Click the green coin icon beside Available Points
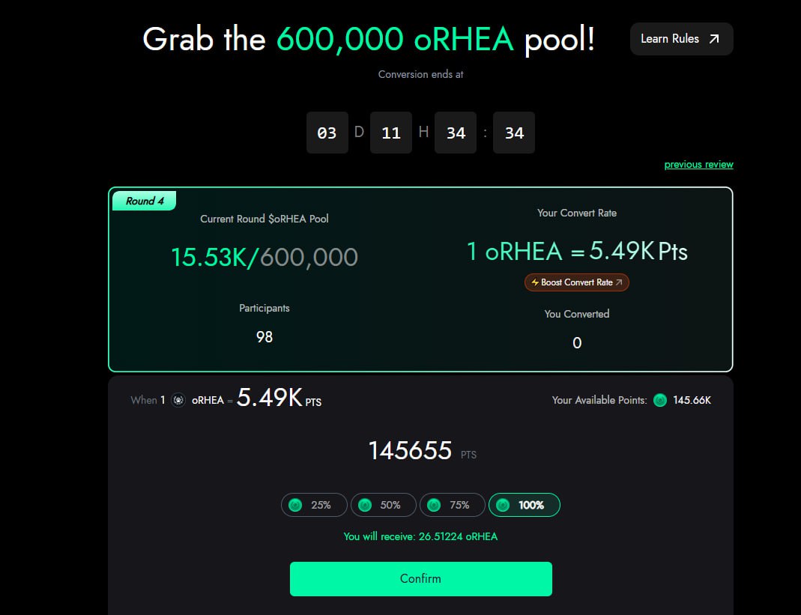 click(x=659, y=400)
